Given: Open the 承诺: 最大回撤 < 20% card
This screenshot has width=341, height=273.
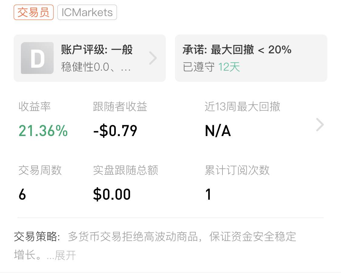Looking at the screenshot, I should pyautogui.click(x=251, y=58).
